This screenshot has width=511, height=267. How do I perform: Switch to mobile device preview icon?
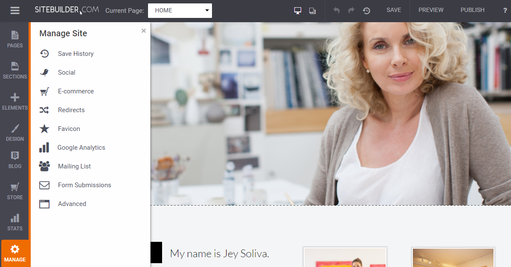point(312,11)
